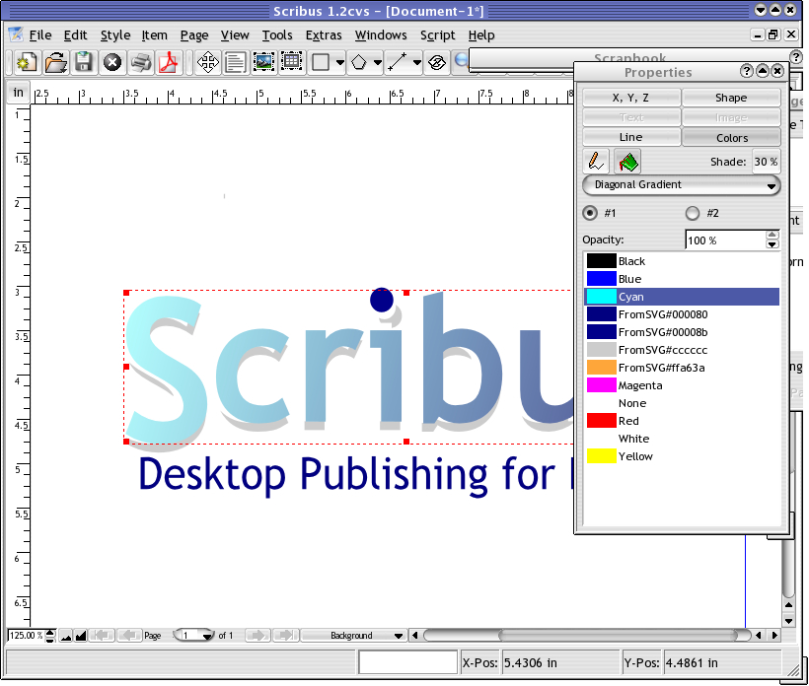This screenshot has width=809, height=686.
Task: Export as PDF using the Acrobat icon
Action: pyautogui.click(x=168, y=62)
